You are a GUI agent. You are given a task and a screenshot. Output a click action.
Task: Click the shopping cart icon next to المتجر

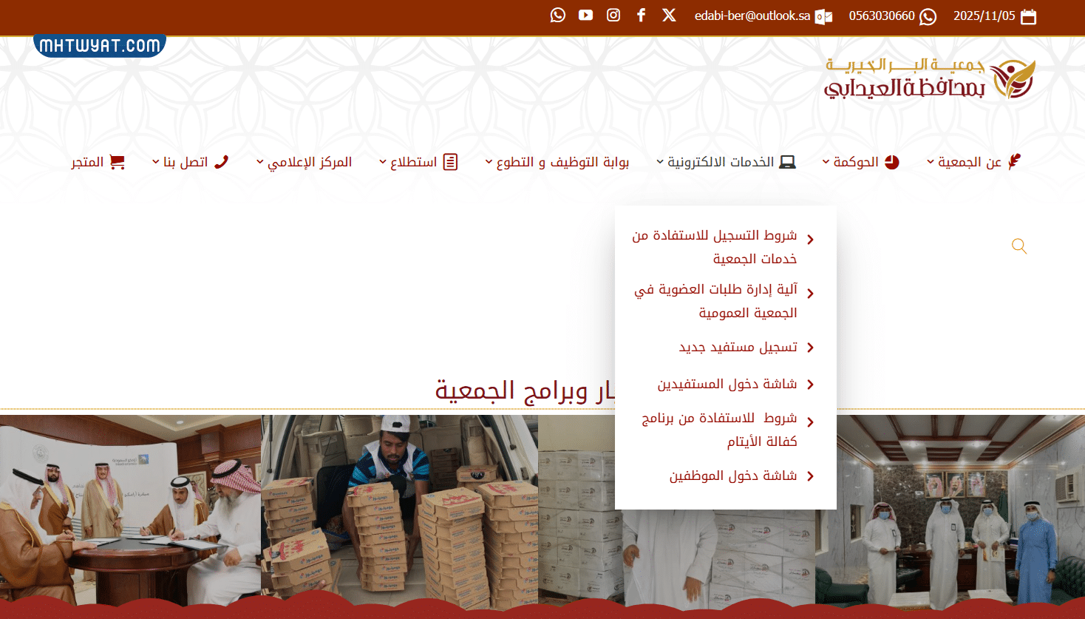(117, 161)
